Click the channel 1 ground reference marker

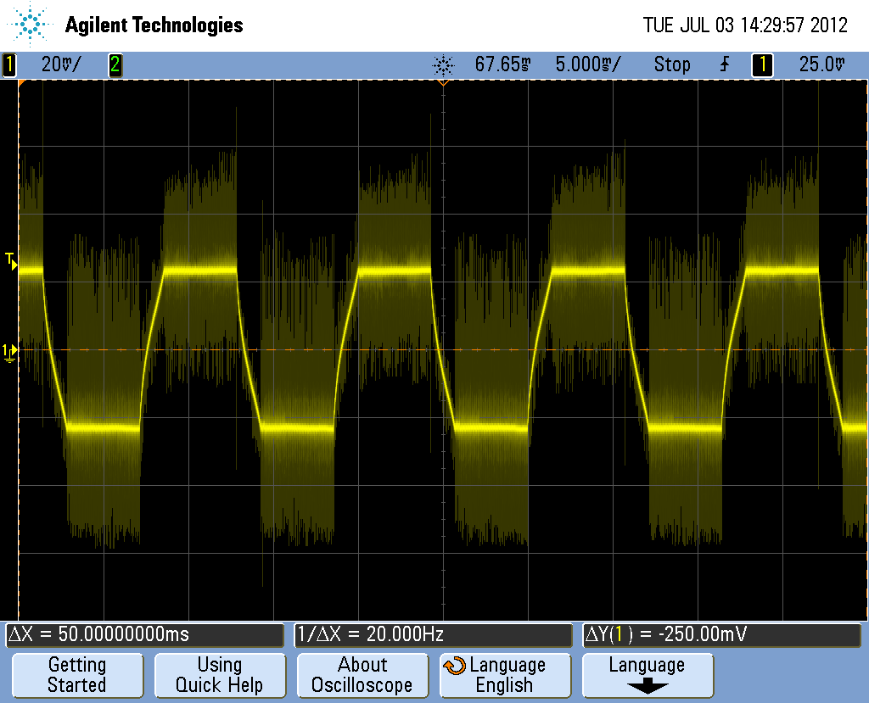click(x=10, y=352)
